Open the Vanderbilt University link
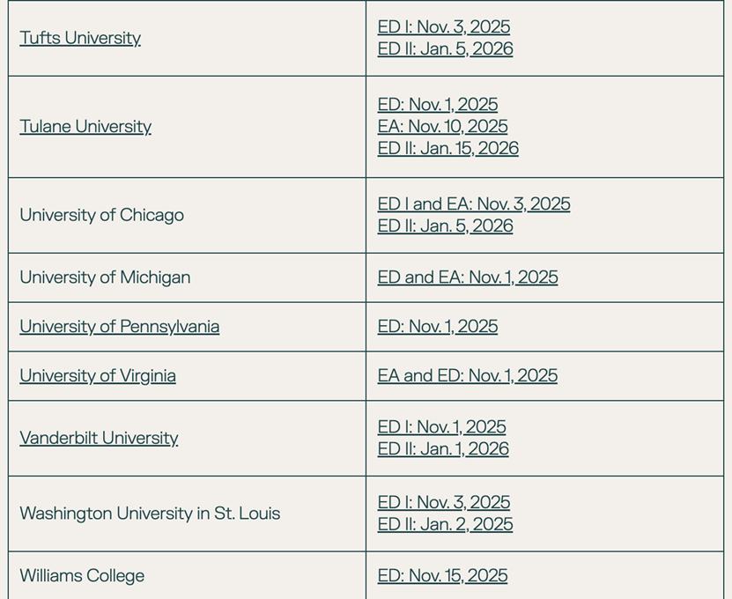Image resolution: width=732 pixels, height=599 pixels. click(x=99, y=438)
